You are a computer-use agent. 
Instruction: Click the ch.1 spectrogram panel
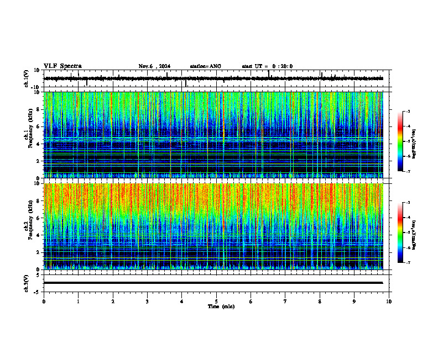[x=213, y=135]
